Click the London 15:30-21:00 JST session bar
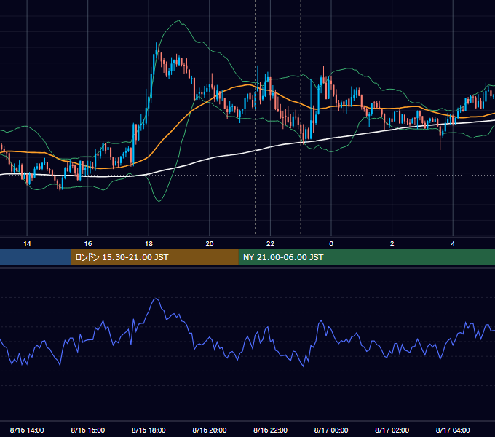This screenshot has height=437, width=495. (x=154, y=257)
